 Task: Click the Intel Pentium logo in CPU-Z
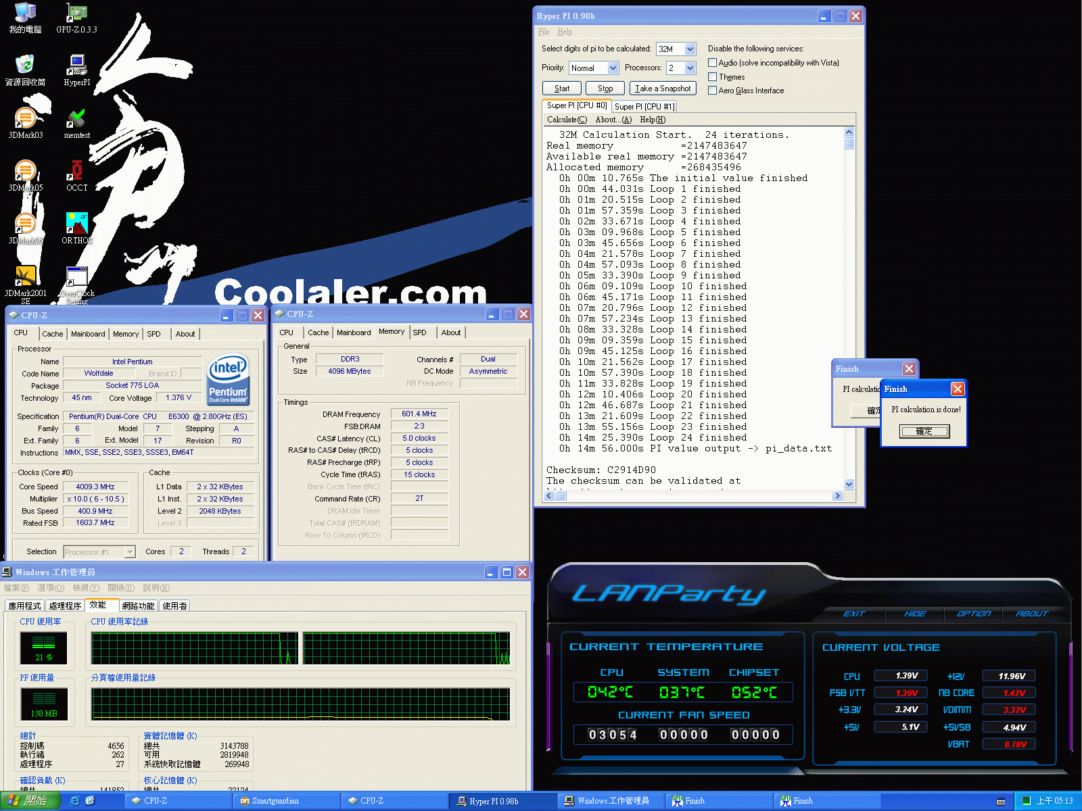coord(229,380)
